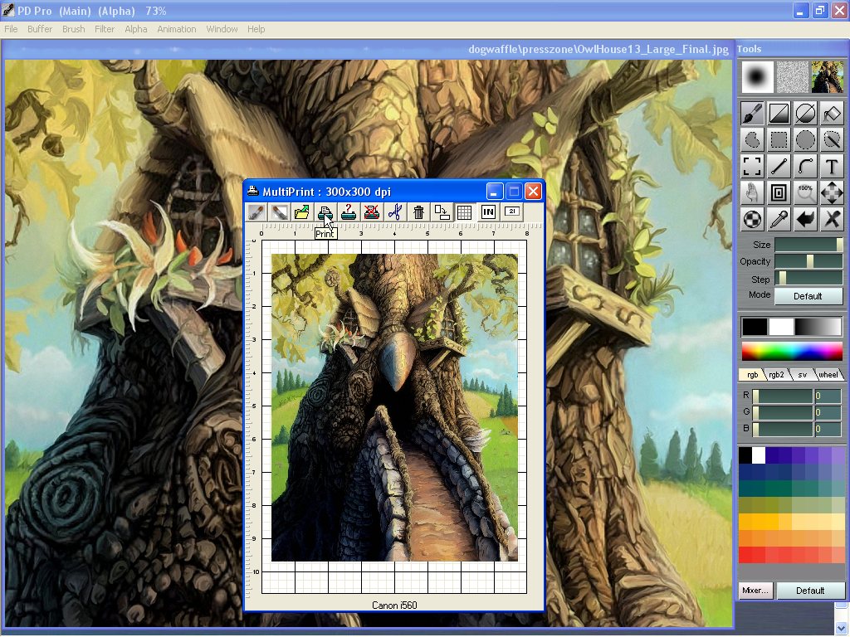
Task: Toggle the grid display button in MultiPrint
Action: point(464,212)
